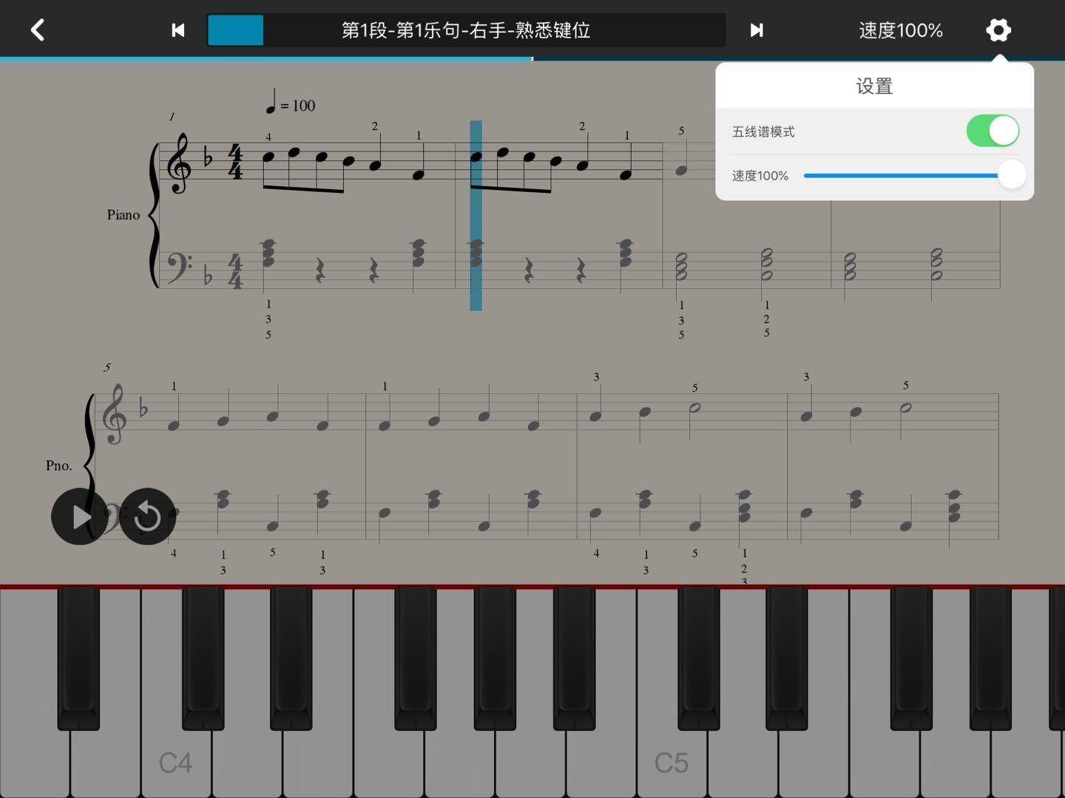Image resolution: width=1065 pixels, height=798 pixels.
Task: Tap the white piano key labeled C5
Action: tap(672, 761)
